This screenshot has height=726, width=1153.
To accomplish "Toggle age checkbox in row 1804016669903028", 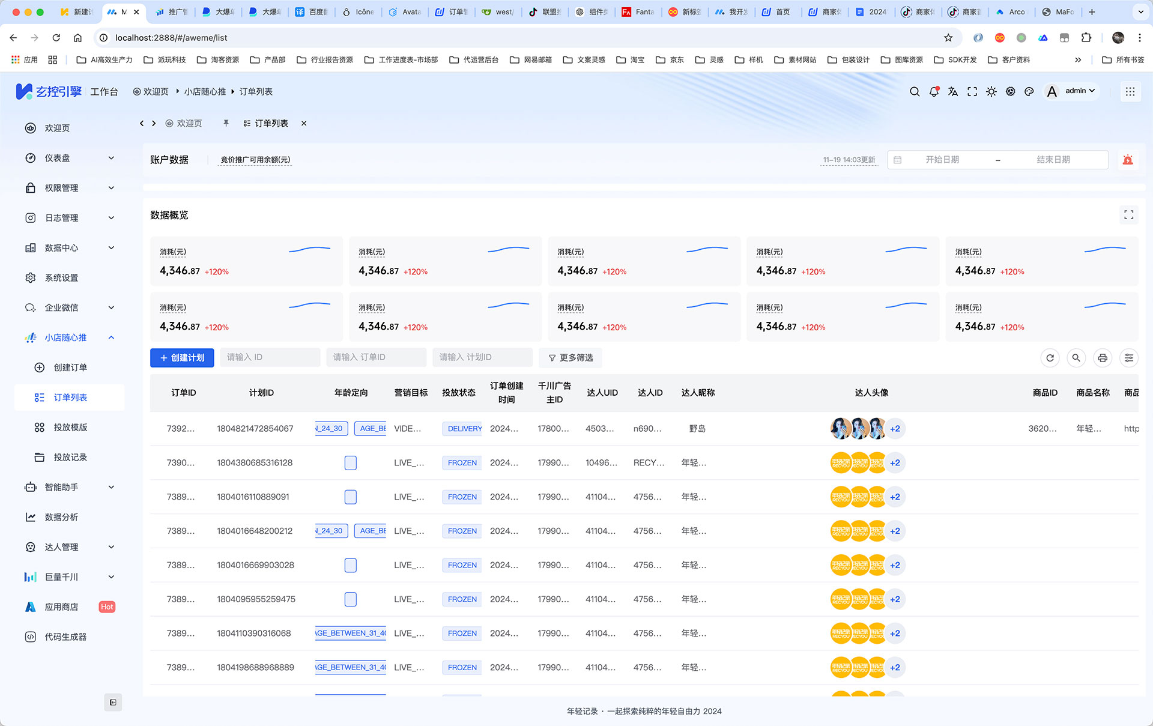I will (351, 565).
